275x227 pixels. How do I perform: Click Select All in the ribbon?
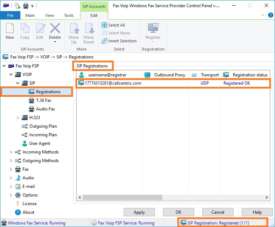(113, 25)
